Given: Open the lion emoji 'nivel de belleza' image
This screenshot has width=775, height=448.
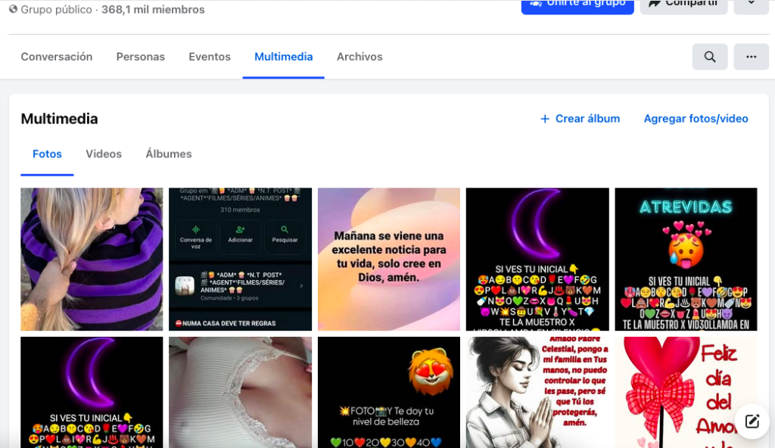Looking at the screenshot, I should point(388,392).
